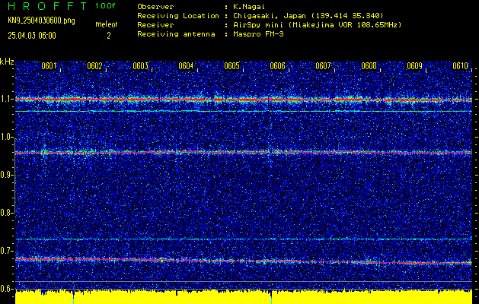Click the 0605 time marker
The height and width of the screenshot is (304, 479).
click(x=232, y=66)
